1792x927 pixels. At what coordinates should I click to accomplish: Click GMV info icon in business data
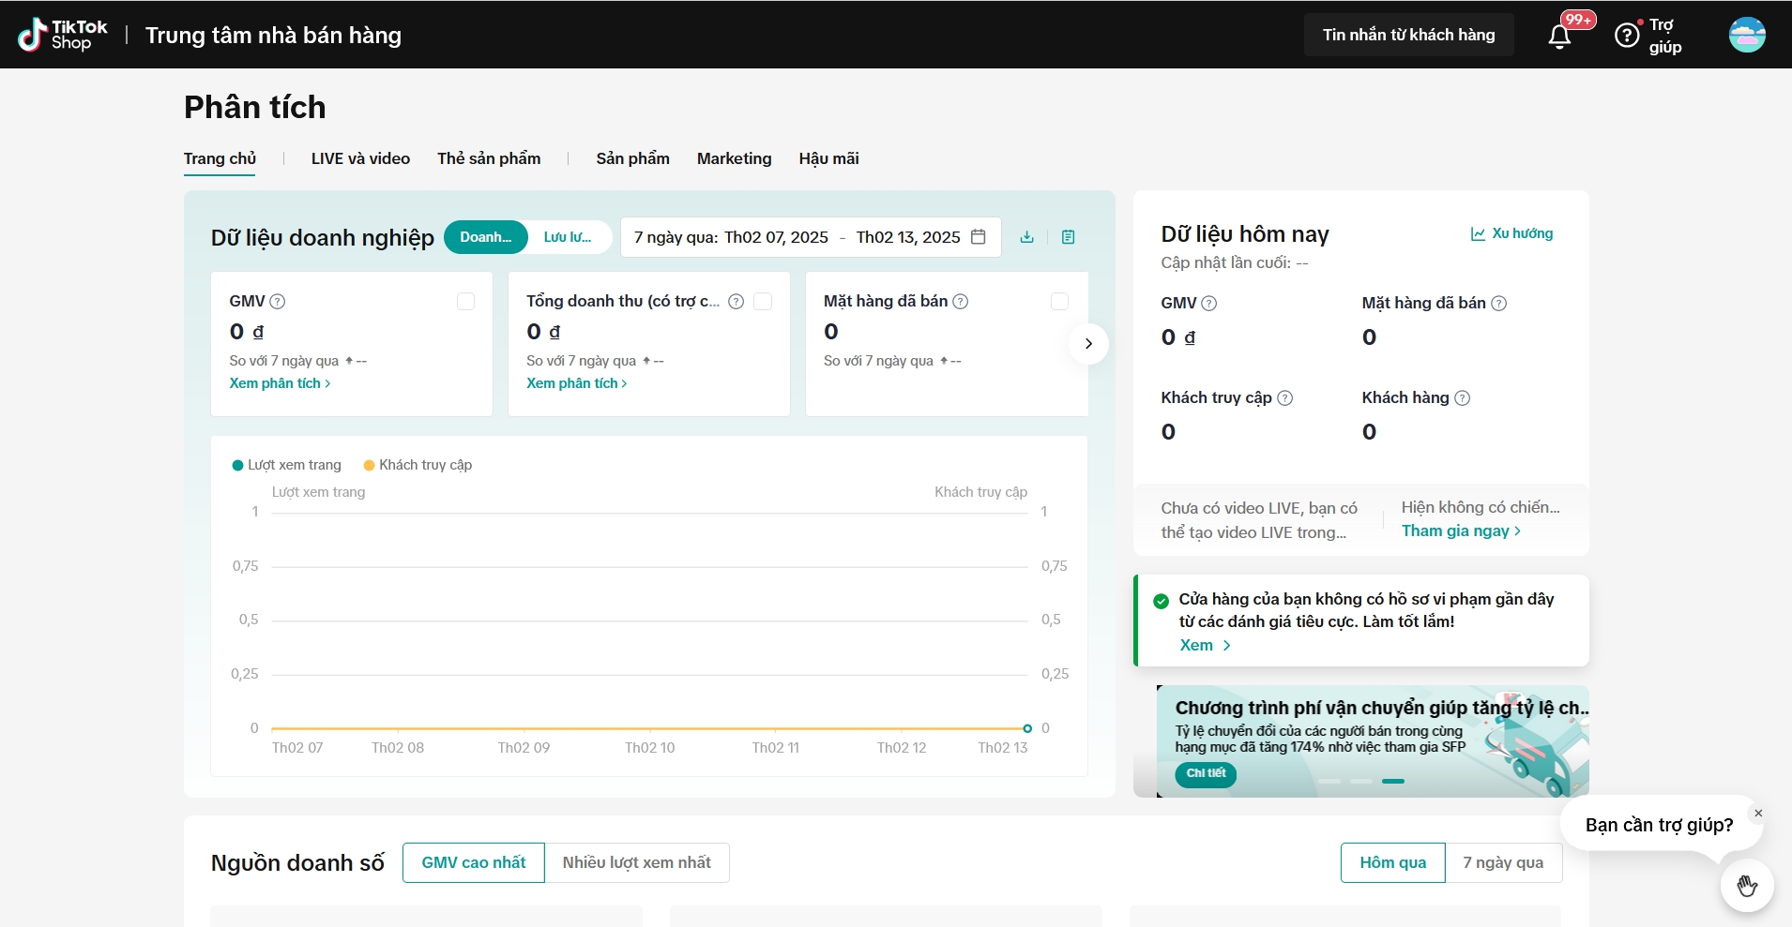[x=278, y=302]
